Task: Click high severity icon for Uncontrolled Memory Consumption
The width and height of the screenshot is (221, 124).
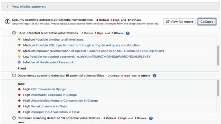Action: [x=19, y=101]
